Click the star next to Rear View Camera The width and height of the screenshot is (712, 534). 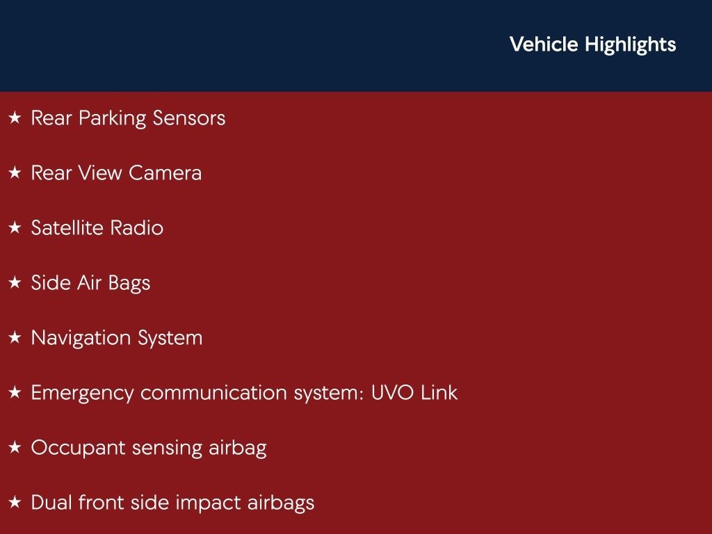pos(15,174)
